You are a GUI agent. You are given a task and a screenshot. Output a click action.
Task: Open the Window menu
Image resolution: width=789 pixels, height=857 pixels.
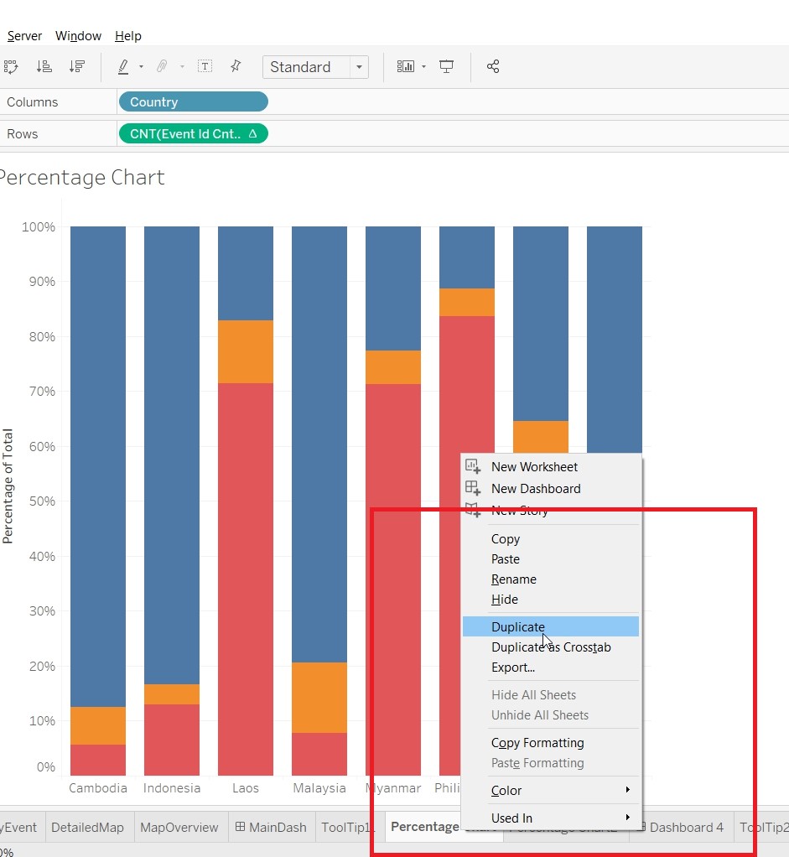(x=78, y=36)
